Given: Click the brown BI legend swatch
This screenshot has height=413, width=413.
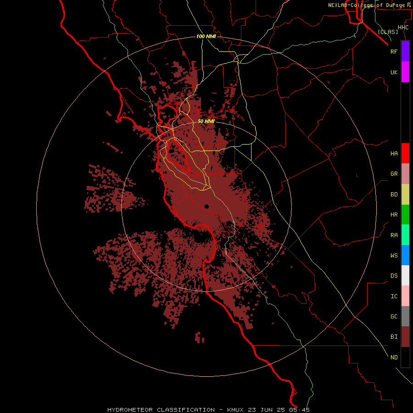Looking at the screenshot, I should 405,337.
